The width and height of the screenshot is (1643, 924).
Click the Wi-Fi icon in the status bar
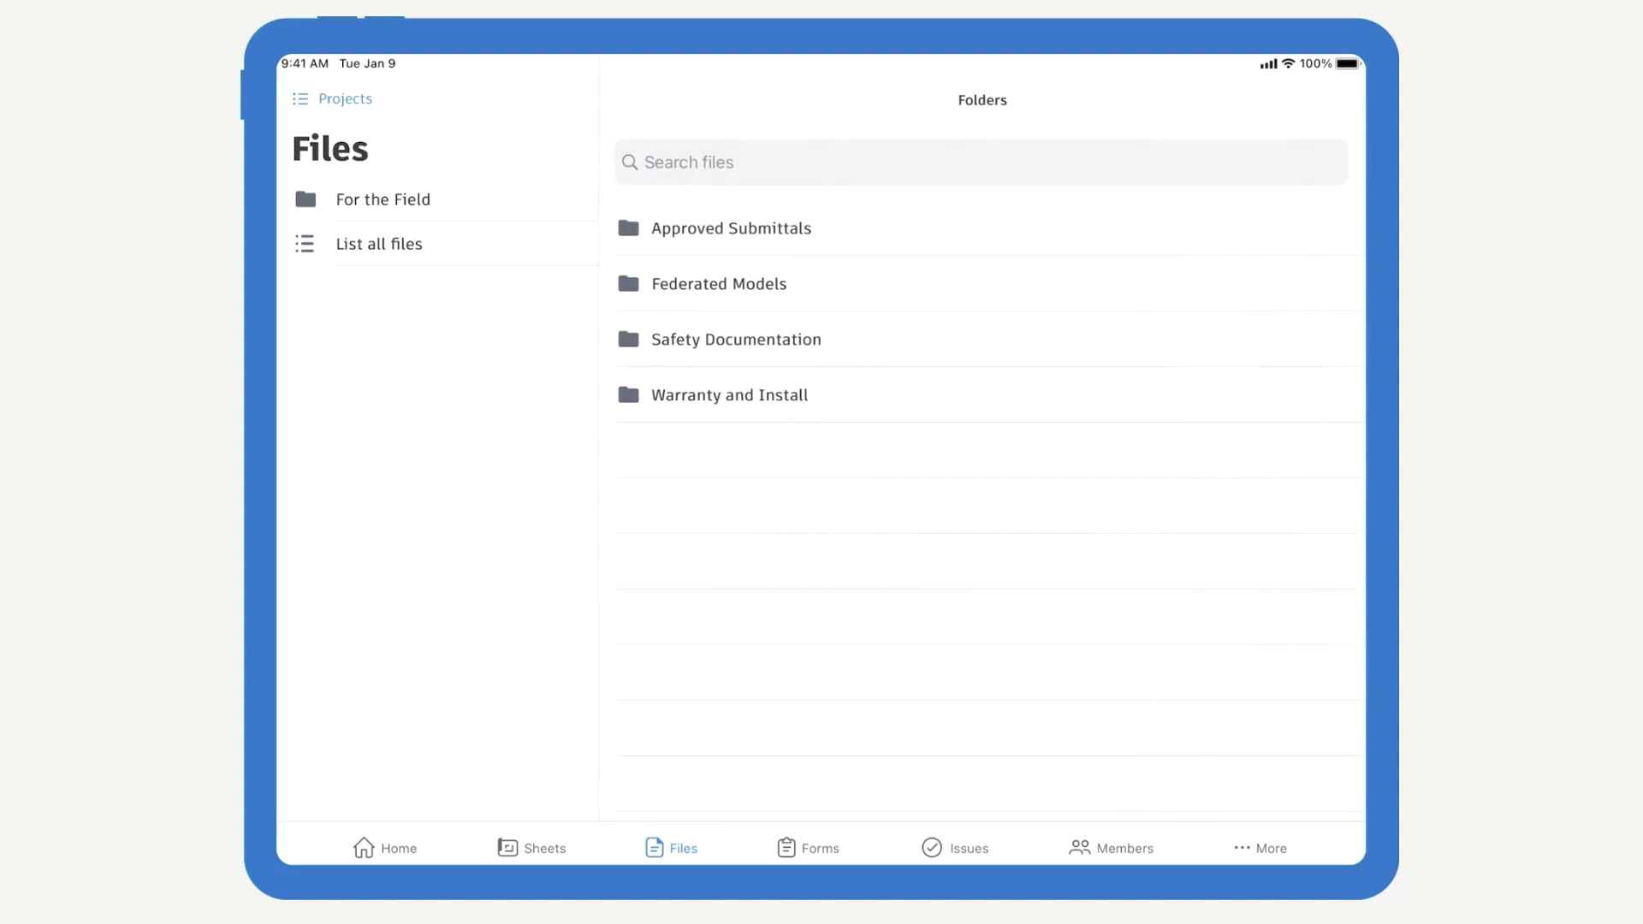(1287, 63)
